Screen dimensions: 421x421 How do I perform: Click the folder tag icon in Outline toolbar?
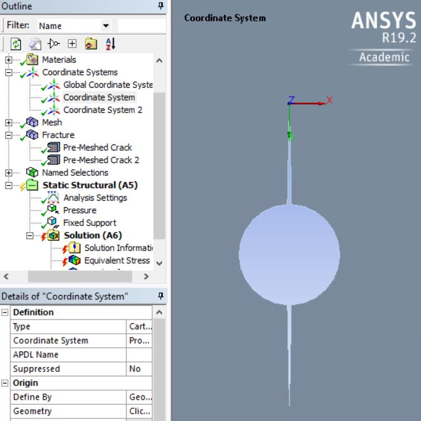point(91,44)
